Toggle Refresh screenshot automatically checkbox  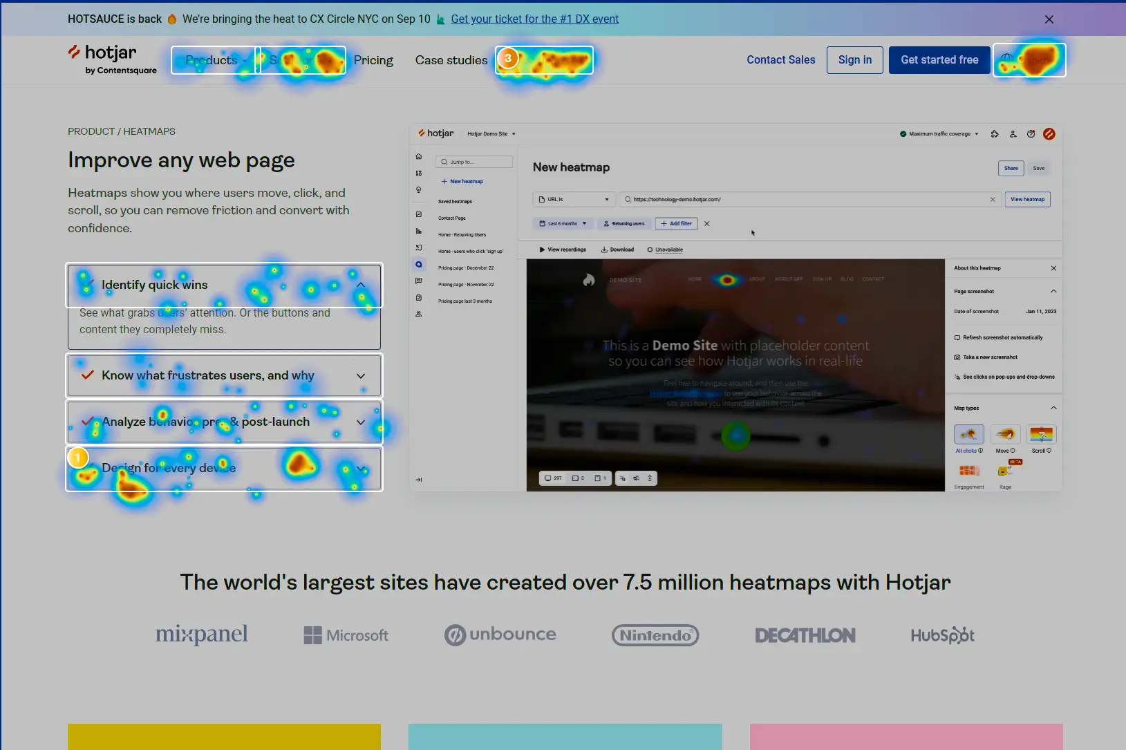click(x=957, y=338)
